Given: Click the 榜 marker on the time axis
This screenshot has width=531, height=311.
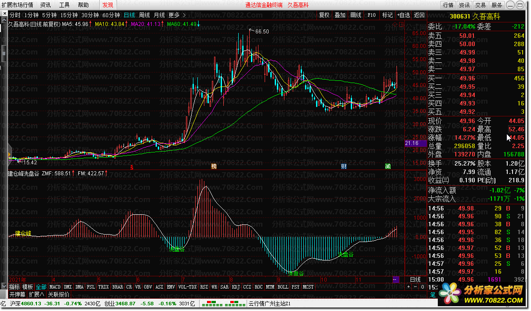Looking at the screenshot, I should 214,166.
